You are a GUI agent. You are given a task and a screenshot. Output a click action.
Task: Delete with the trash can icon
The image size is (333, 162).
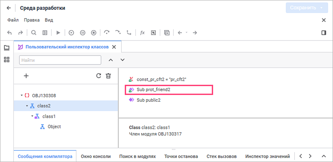click(x=108, y=76)
